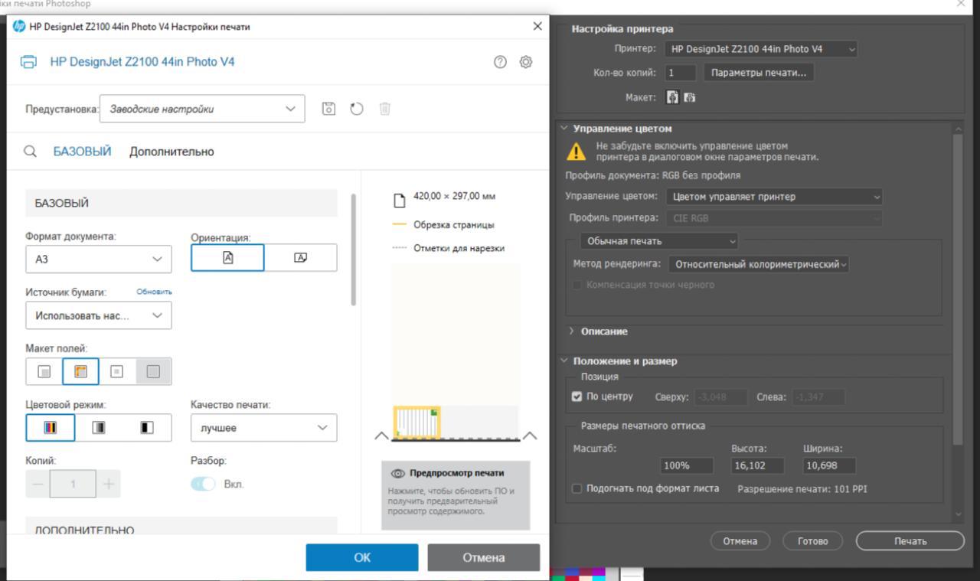
Task: Click the left arrow under the page preview
Action: [381, 436]
